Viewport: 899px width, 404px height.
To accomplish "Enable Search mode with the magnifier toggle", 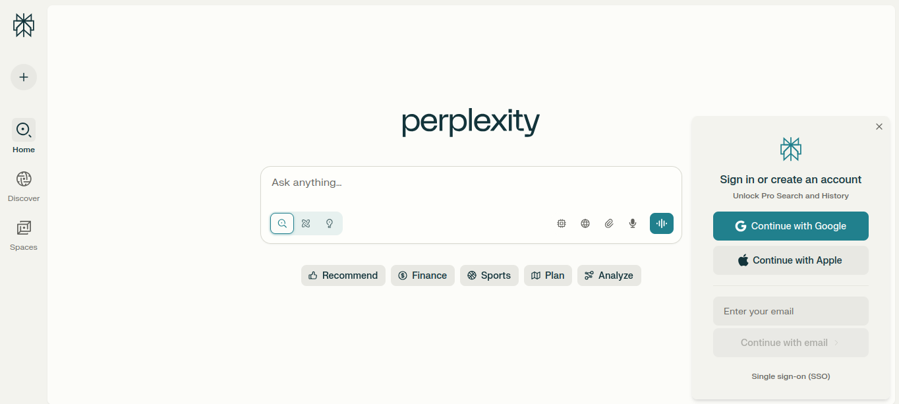I will coord(282,223).
